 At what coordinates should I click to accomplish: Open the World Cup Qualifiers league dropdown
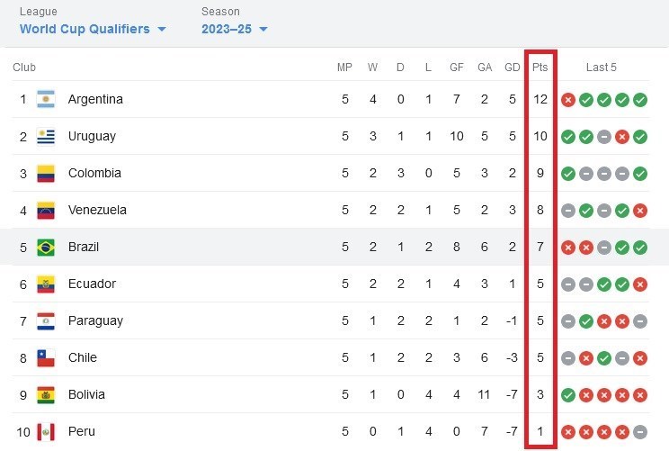click(93, 29)
